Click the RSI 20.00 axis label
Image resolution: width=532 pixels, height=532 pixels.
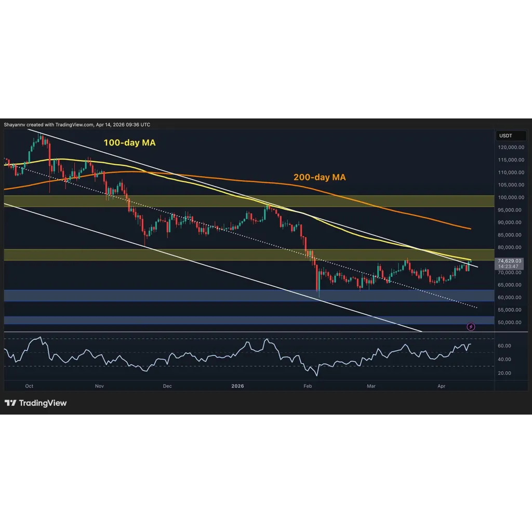(504, 373)
